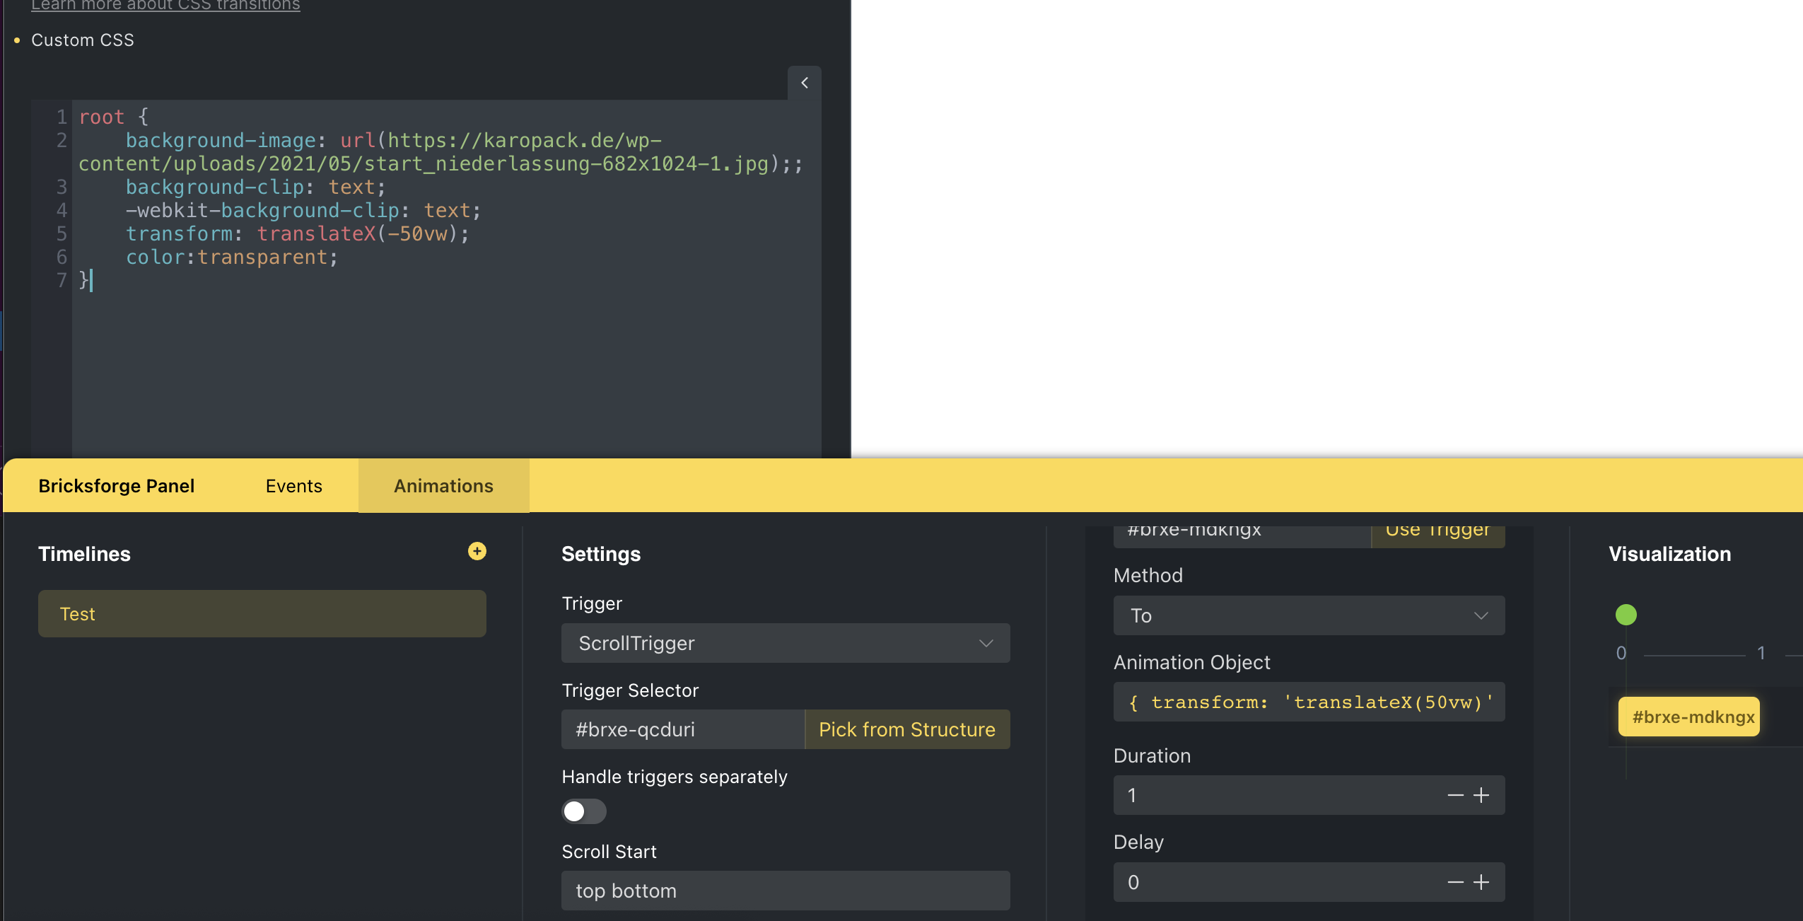Focus the Scroll Start top bottom field
Screen dimensions: 1803x921
[x=785, y=891]
